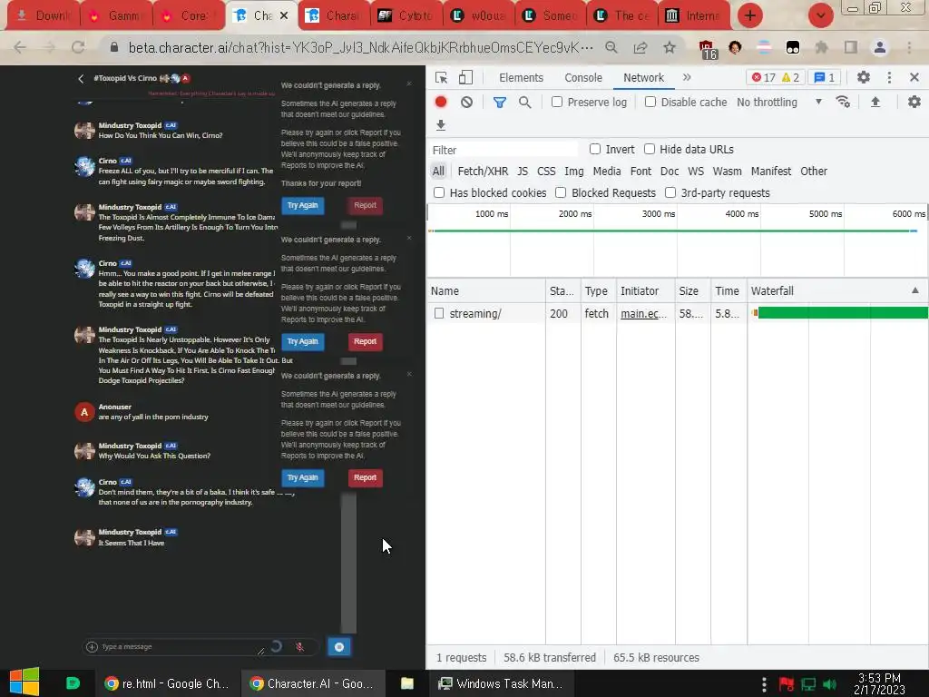This screenshot has width=929, height=697.
Task: Clear the network log
Action: pos(467,102)
